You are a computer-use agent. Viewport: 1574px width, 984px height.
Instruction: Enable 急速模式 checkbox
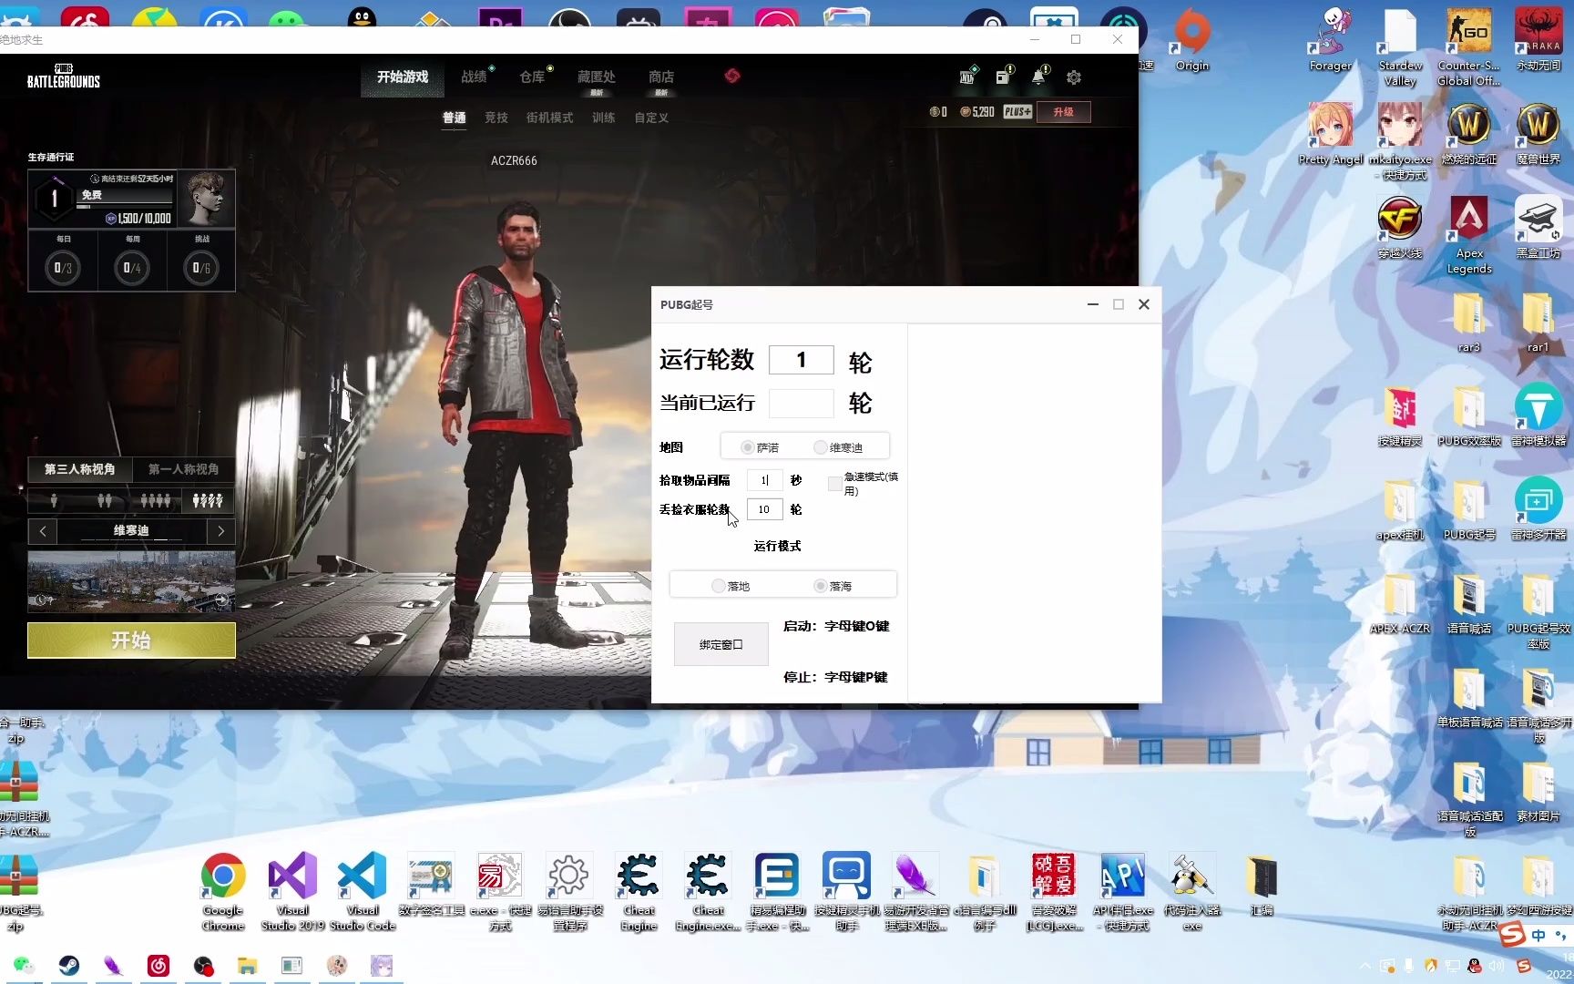coord(834,484)
